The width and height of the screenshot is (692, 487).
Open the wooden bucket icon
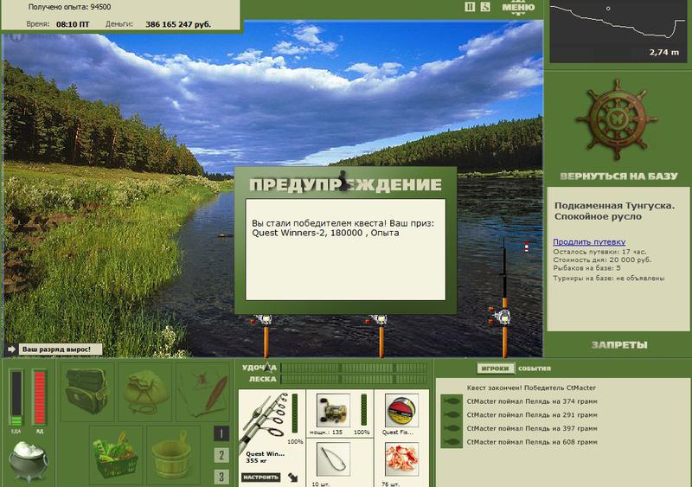point(173,455)
